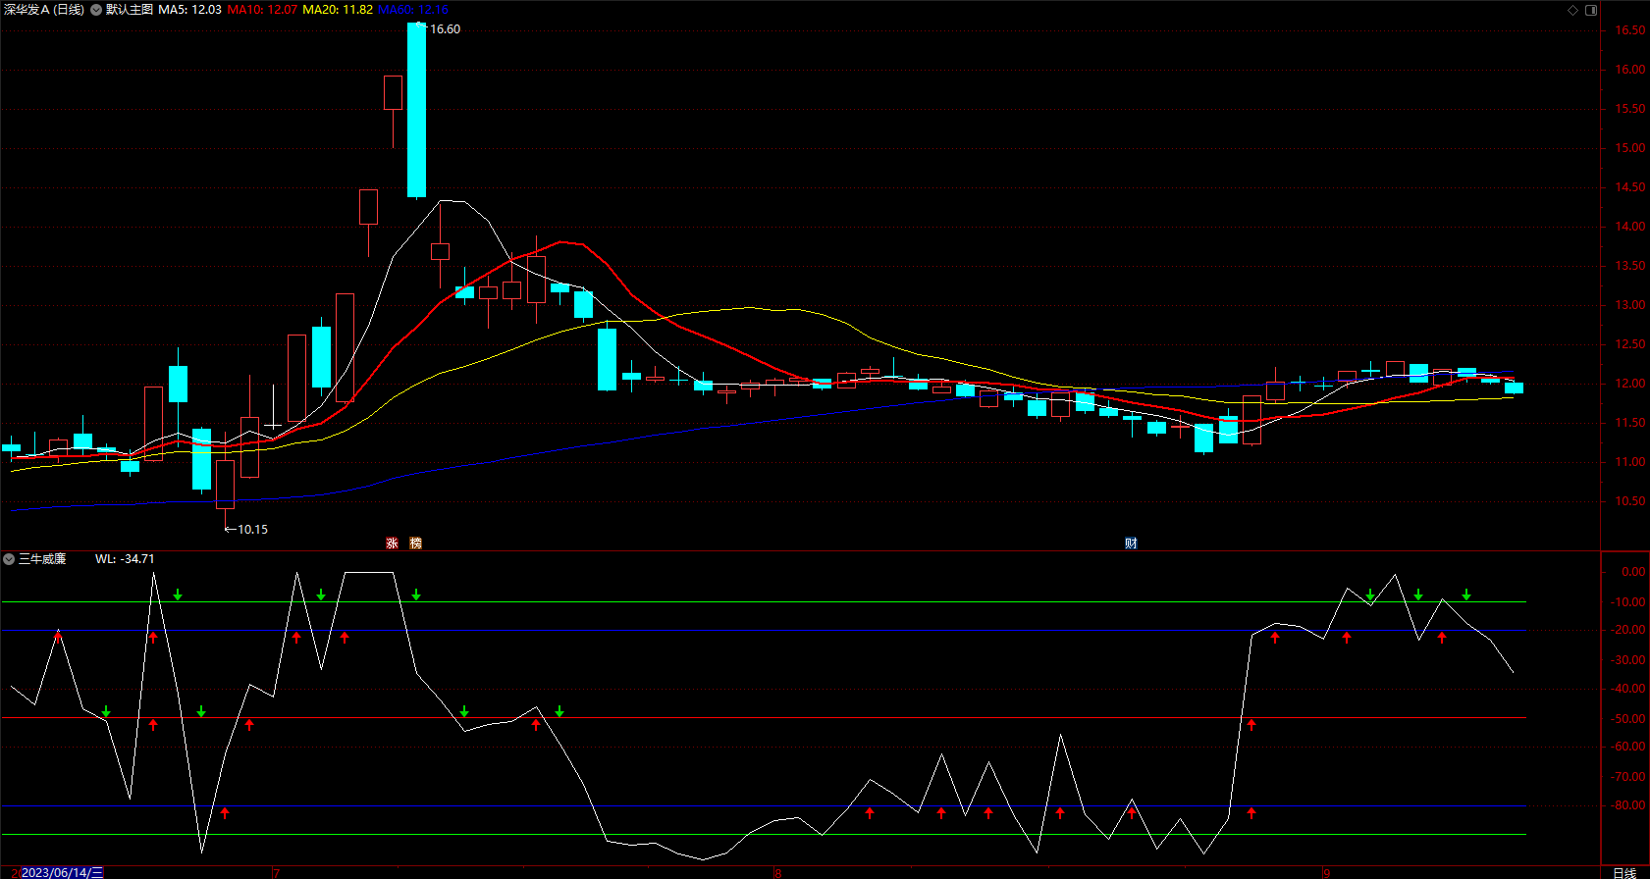Click the MA5: 12.03 indicator value
The height and width of the screenshot is (879, 1650).
pos(189,10)
